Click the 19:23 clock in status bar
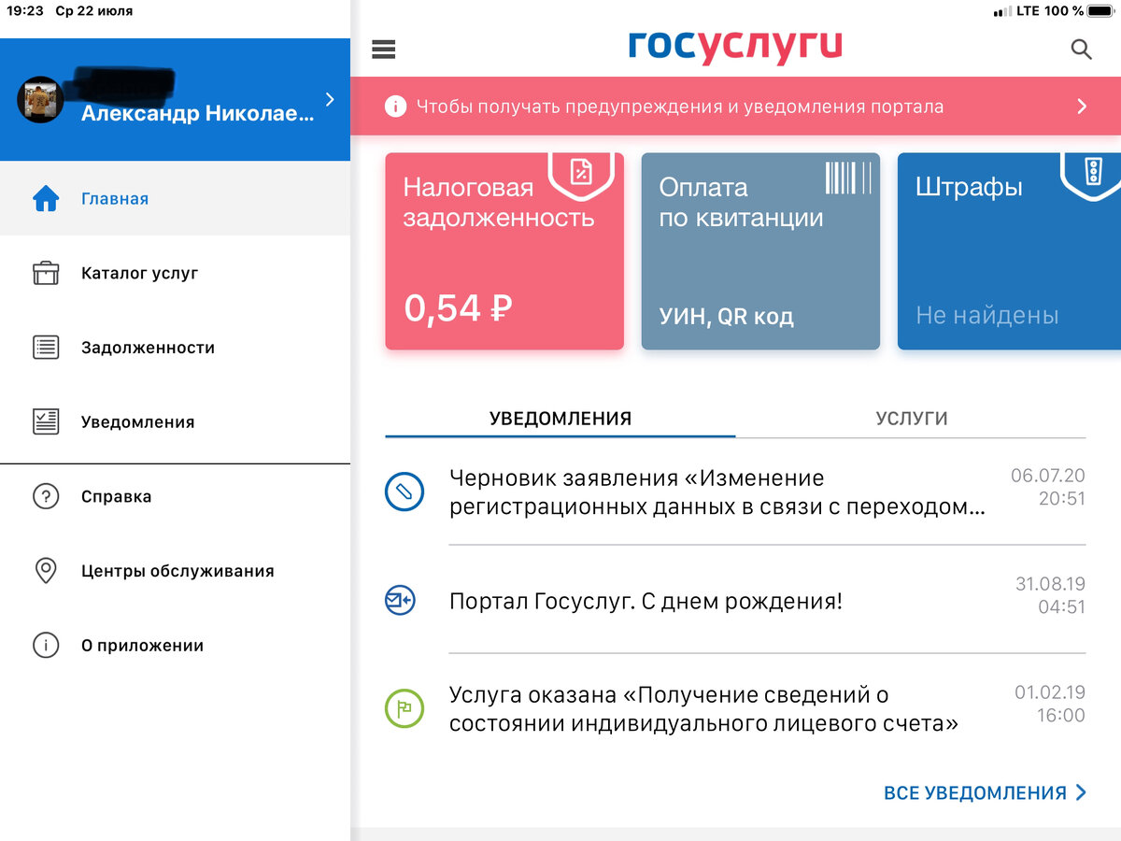The width and height of the screenshot is (1121, 841). point(24,11)
